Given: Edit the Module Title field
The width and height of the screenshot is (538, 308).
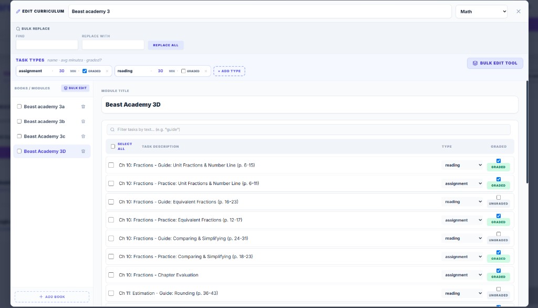Looking at the screenshot, I should tap(309, 105).
